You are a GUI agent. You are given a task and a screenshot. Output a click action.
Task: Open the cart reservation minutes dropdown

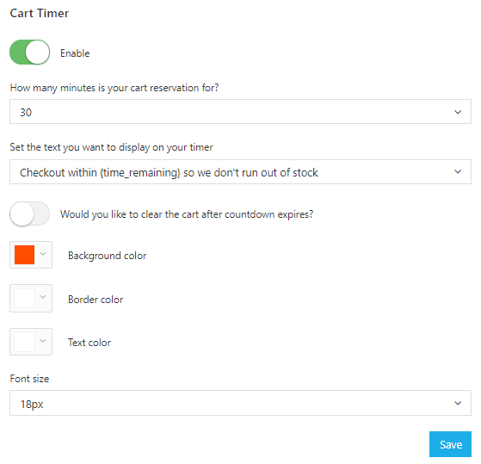click(240, 112)
